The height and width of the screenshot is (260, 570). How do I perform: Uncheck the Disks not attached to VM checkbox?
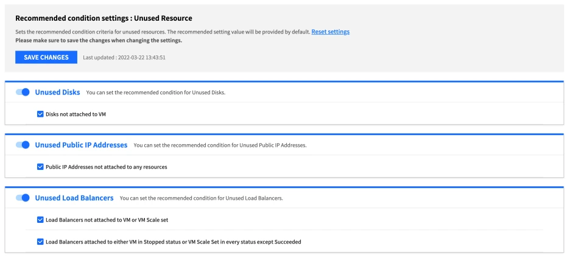[x=40, y=114]
